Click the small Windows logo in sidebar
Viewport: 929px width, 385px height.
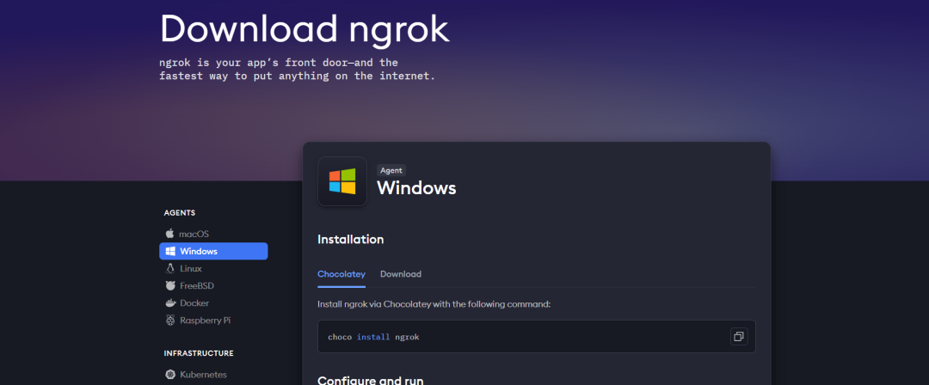click(x=170, y=251)
